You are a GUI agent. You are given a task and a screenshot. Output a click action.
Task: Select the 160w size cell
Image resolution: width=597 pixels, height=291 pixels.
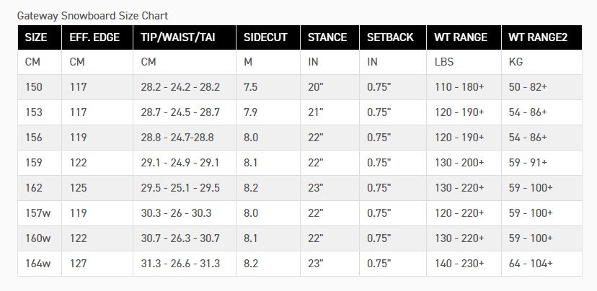40,238
